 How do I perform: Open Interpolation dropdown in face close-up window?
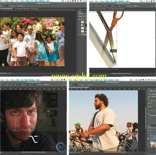(x=47, y=85)
